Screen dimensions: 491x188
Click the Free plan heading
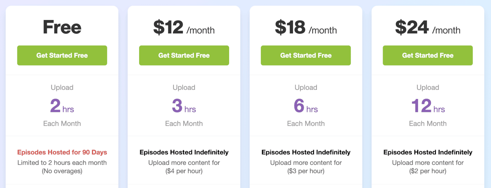click(62, 27)
